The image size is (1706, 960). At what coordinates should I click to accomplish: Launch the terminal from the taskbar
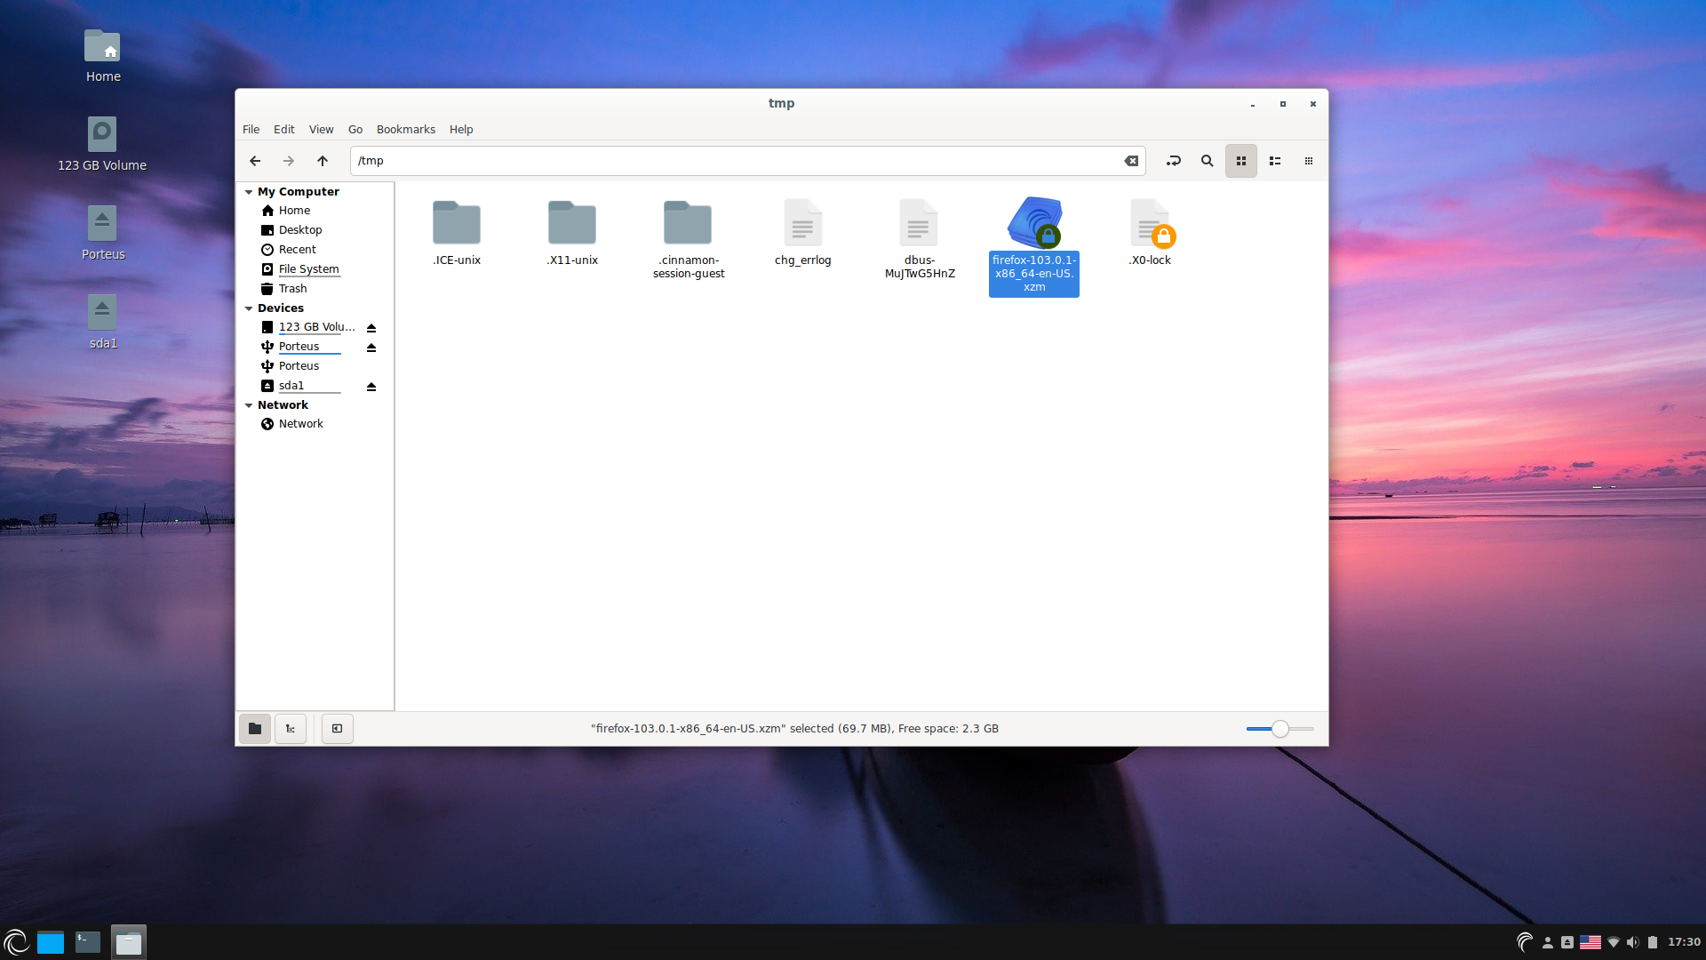point(88,942)
